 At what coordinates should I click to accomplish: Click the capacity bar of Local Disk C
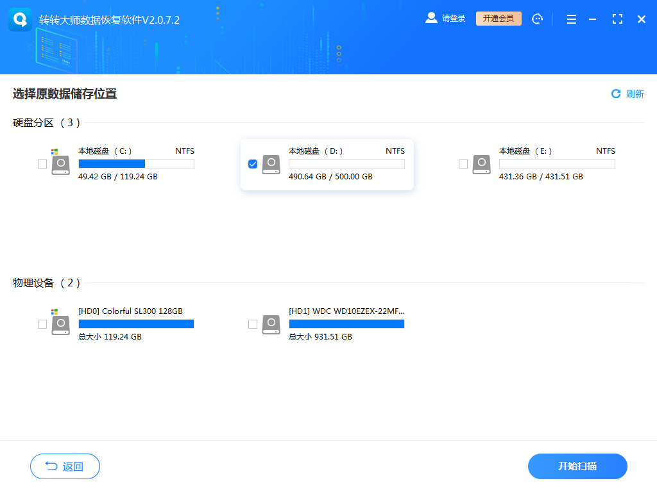coord(135,164)
